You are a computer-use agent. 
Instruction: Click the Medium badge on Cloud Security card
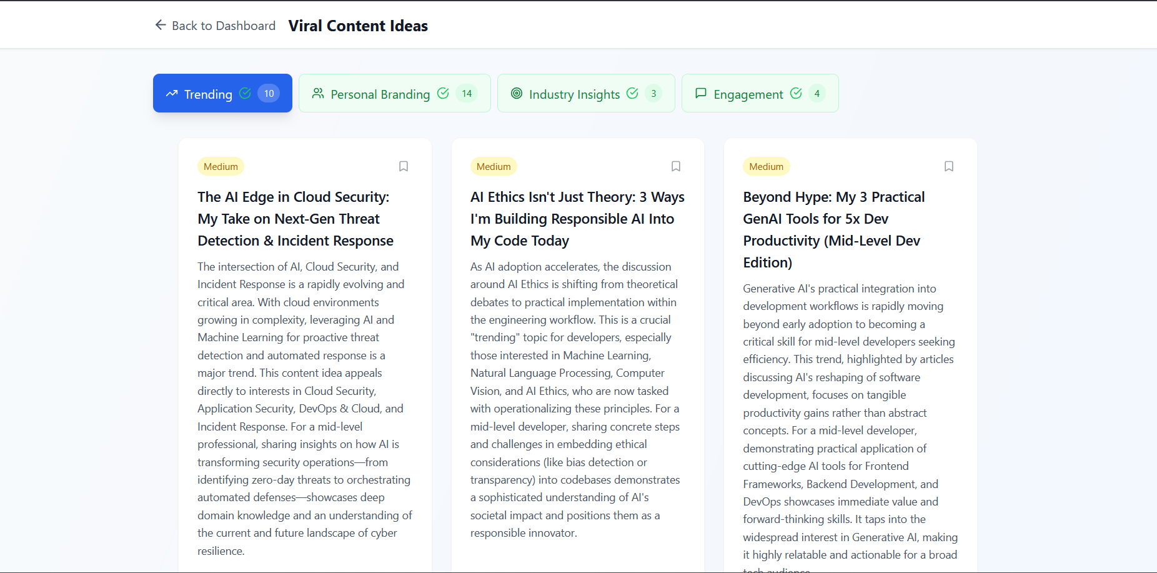221,166
